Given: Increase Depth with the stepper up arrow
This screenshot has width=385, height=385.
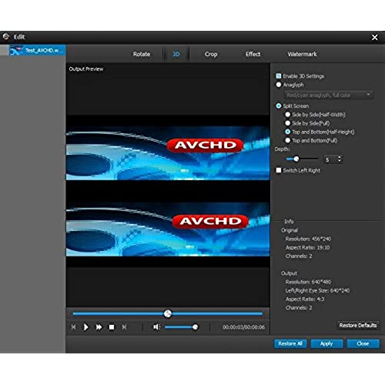Looking at the screenshot, I should (340, 157).
